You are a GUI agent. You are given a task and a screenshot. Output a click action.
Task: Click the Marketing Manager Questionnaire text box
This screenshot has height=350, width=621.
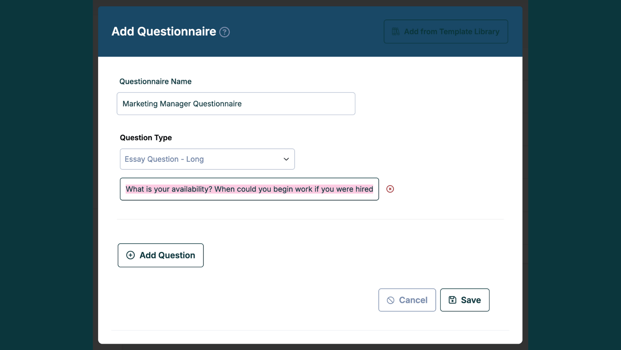[236, 103]
